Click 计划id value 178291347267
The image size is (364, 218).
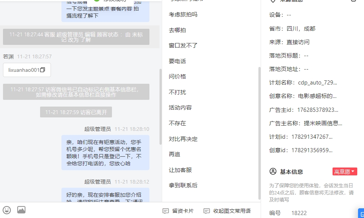[312, 136]
